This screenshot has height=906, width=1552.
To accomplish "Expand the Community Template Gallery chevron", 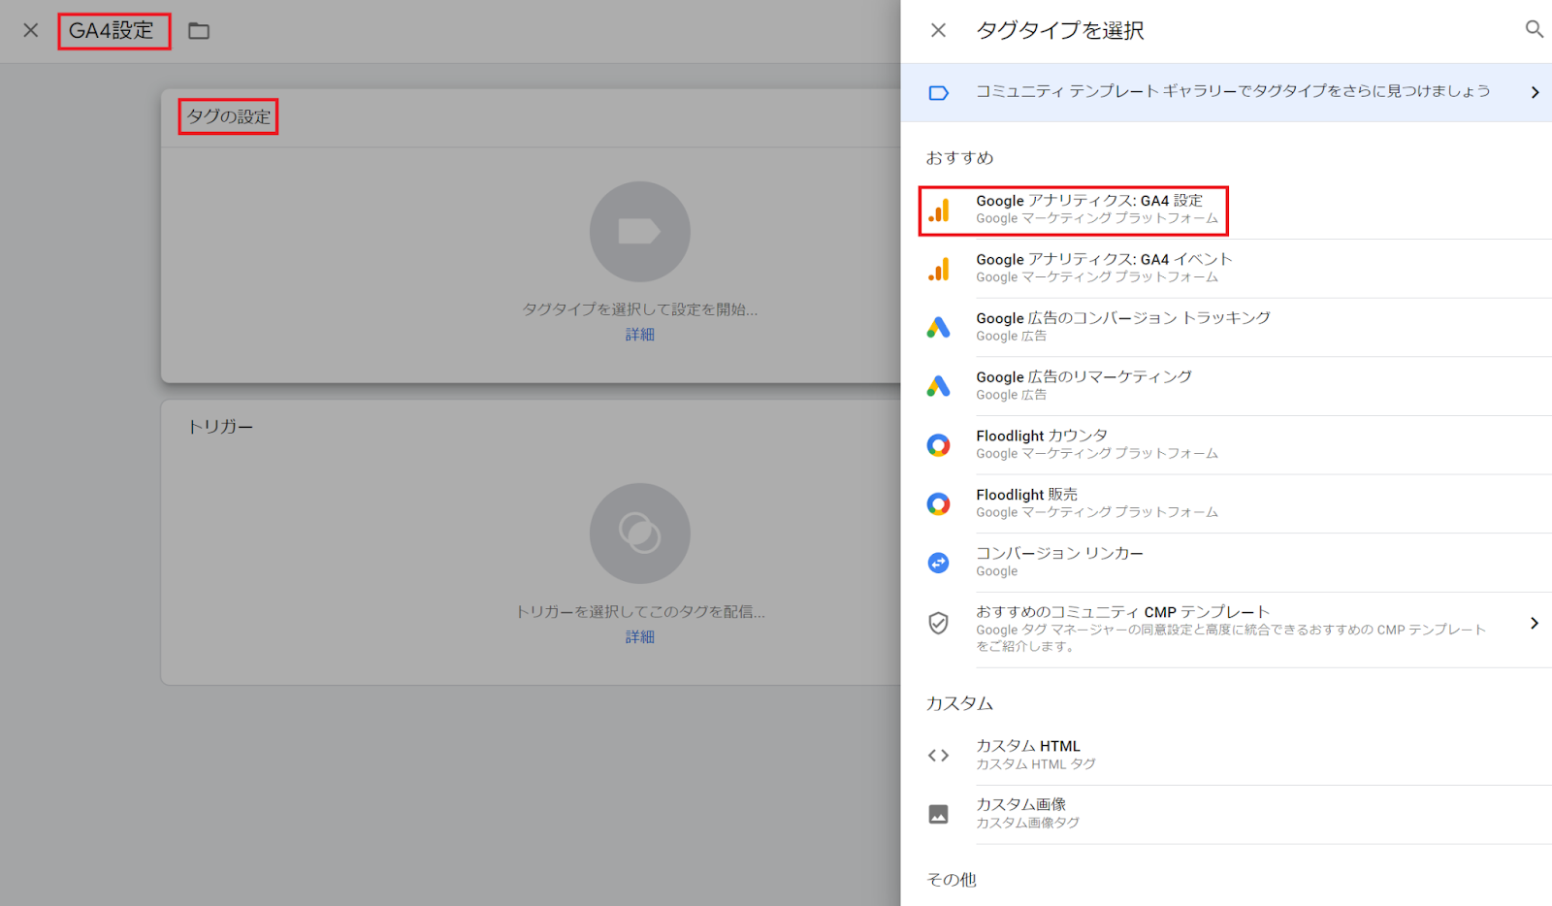I will [1535, 92].
